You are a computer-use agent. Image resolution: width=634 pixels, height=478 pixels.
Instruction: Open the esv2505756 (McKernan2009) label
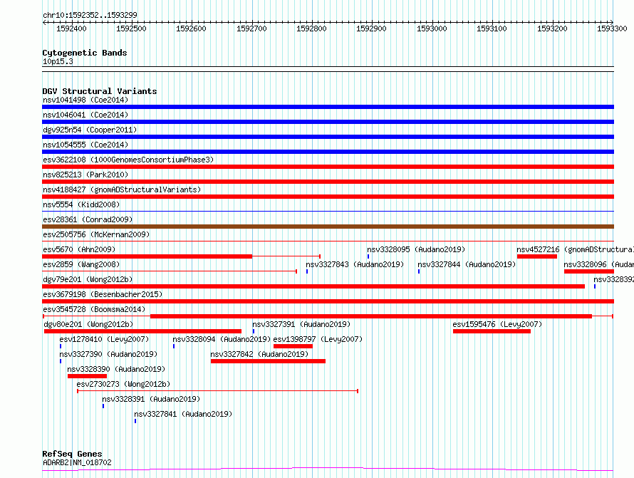(96, 234)
